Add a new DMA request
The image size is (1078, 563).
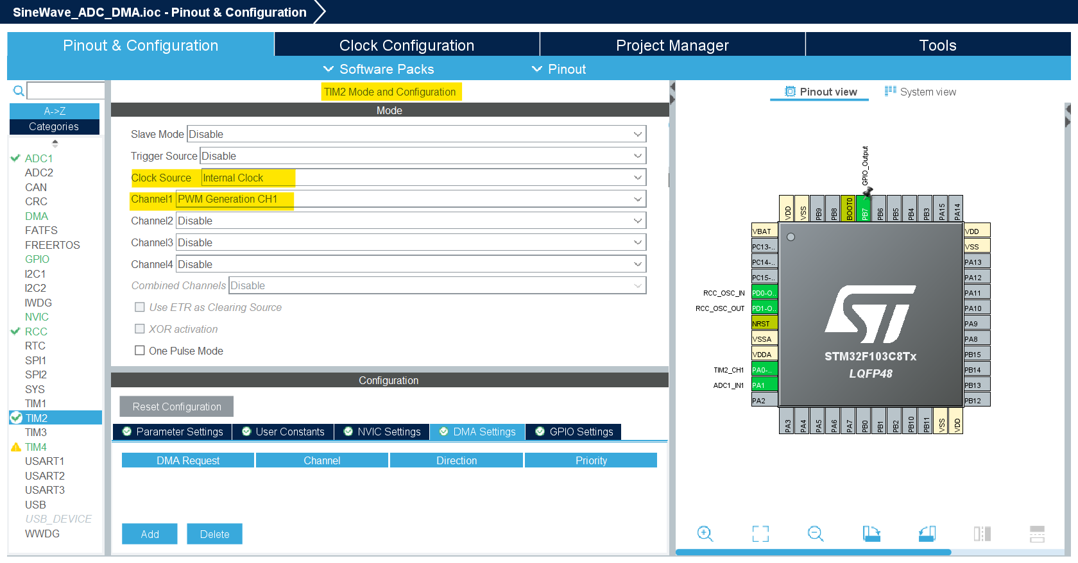(x=150, y=534)
